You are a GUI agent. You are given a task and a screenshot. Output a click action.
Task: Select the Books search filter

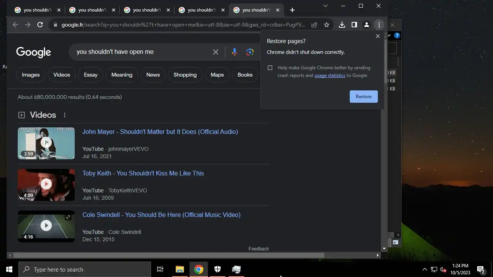tap(245, 75)
